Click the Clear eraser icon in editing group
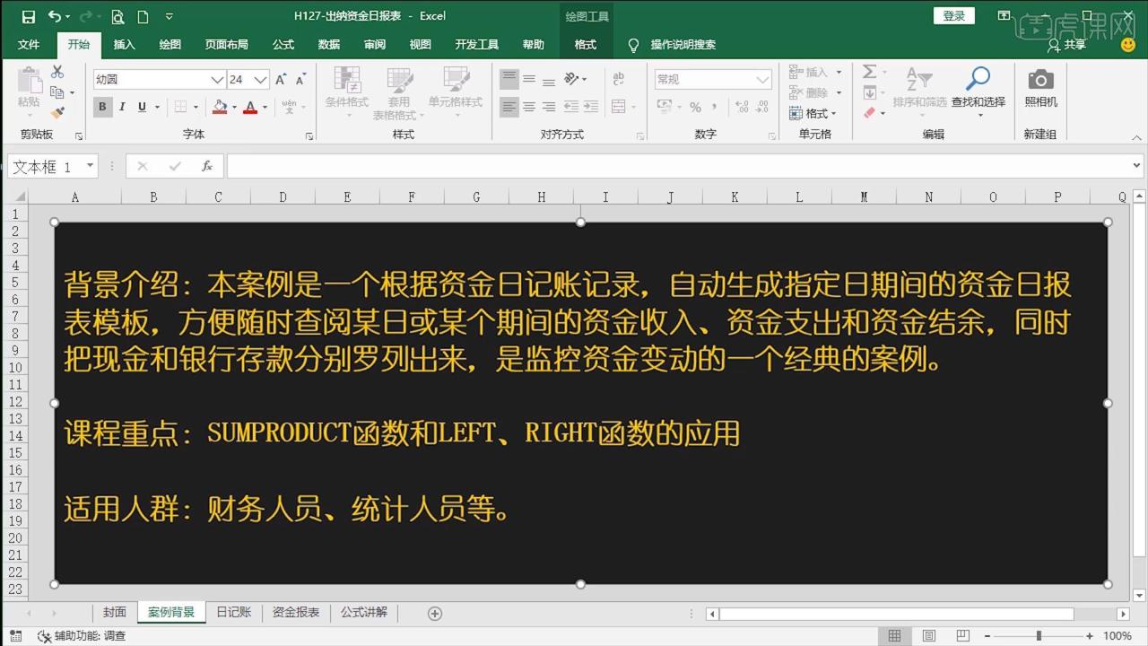Screen dimensions: 1148x646 869,113
